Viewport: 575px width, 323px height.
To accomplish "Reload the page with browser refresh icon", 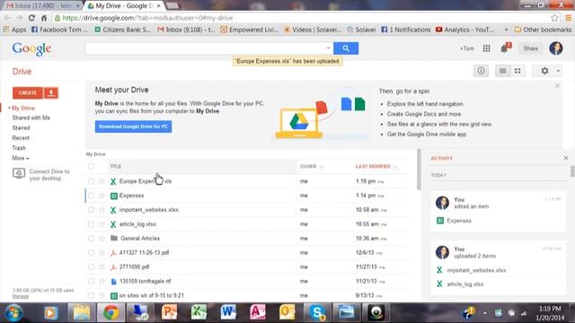I will (31, 18).
